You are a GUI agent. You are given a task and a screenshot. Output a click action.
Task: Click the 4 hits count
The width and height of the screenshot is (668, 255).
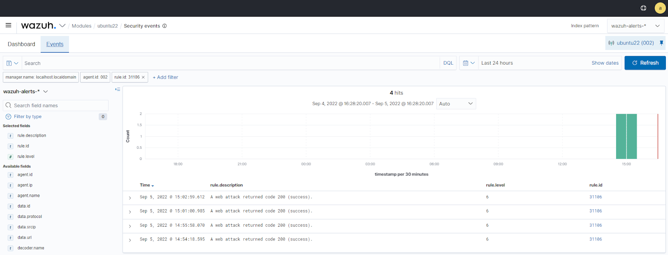point(396,93)
